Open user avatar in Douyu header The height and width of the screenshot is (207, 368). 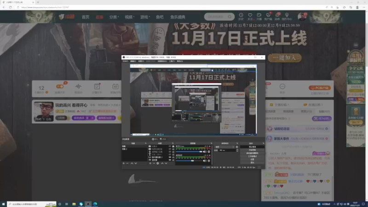click(x=302, y=17)
